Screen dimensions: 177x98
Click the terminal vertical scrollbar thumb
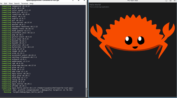click(86, 92)
